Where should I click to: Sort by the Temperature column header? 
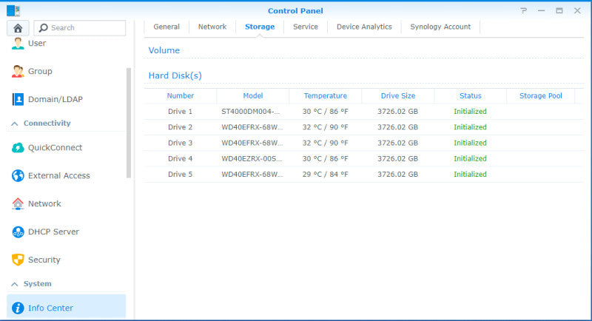(326, 96)
